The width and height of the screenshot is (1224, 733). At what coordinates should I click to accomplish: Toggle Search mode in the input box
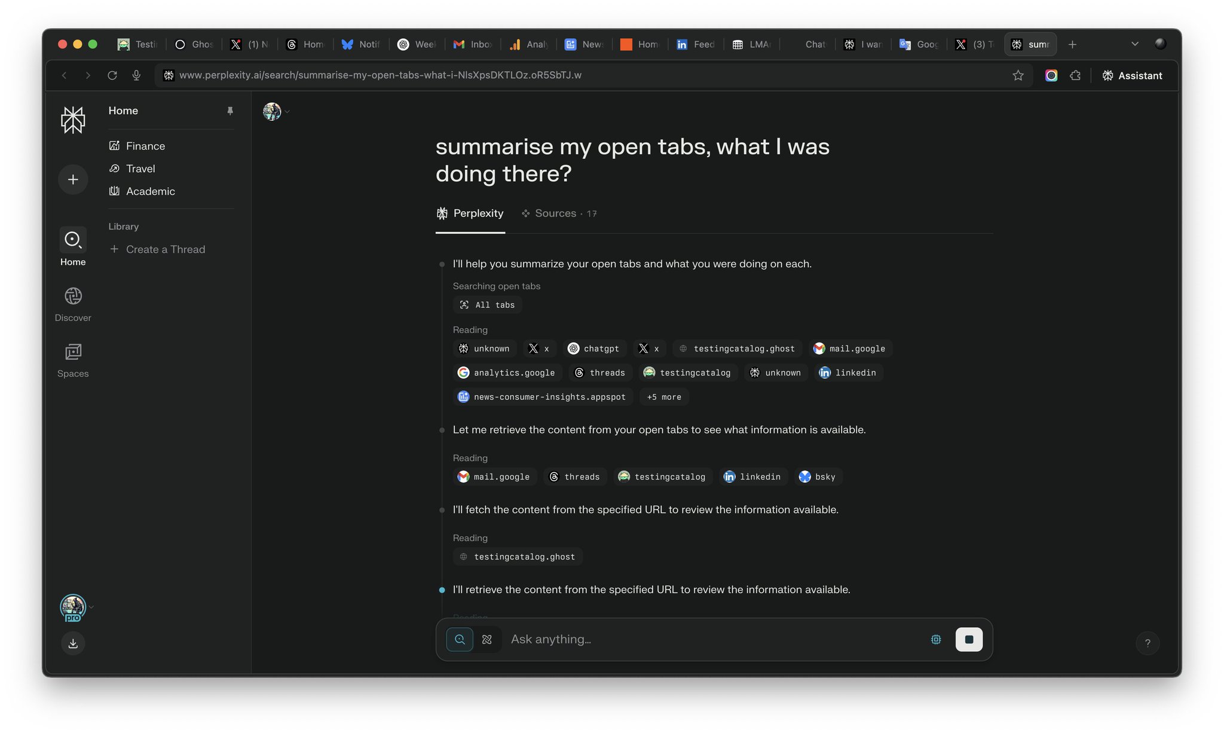460,639
